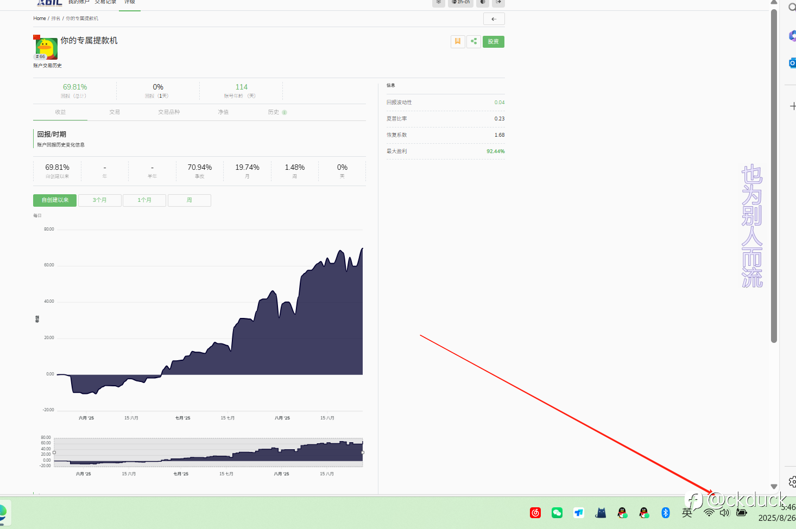Click the 69.81% total return value

tap(75, 87)
